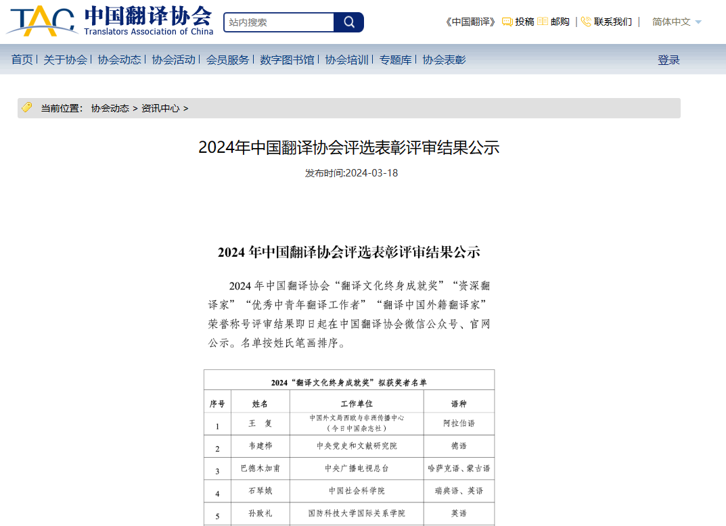
Task: Click the 邮购 mail order link
Action: click(x=560, y=22)
